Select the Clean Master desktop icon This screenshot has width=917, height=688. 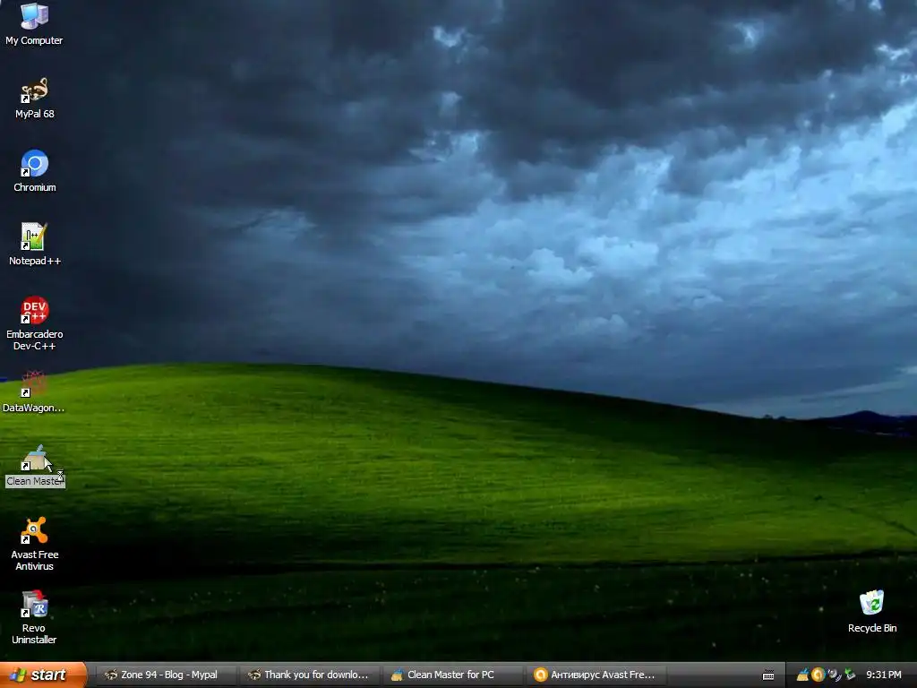point(35,466)
